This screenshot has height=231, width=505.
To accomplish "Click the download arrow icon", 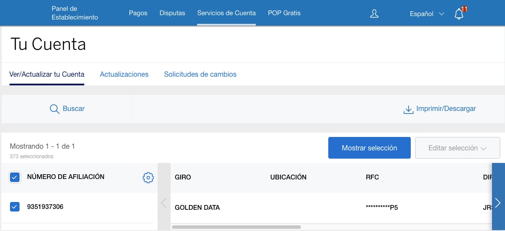I will (x=408, y=109).
